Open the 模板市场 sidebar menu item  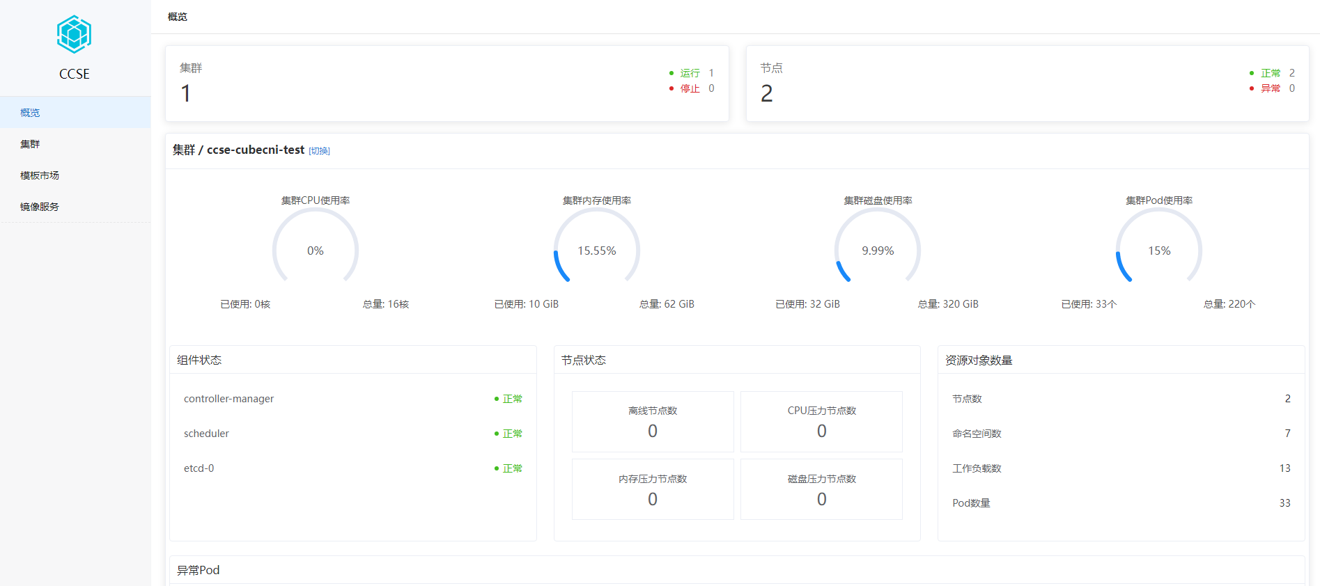(x=75, y=175)
